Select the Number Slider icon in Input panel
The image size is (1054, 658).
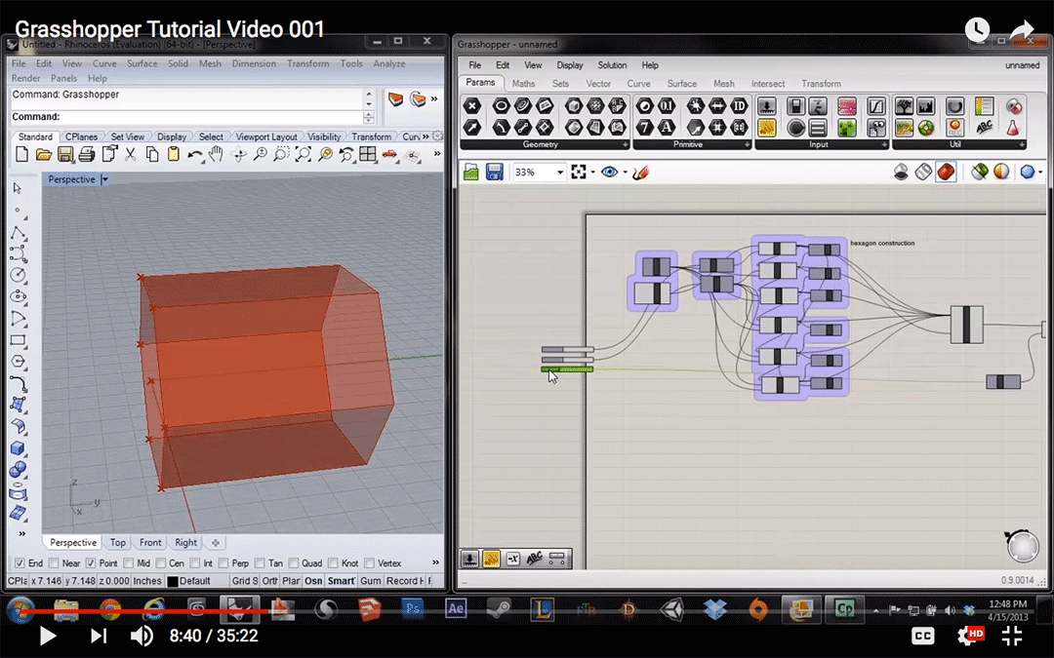point(767,106)
